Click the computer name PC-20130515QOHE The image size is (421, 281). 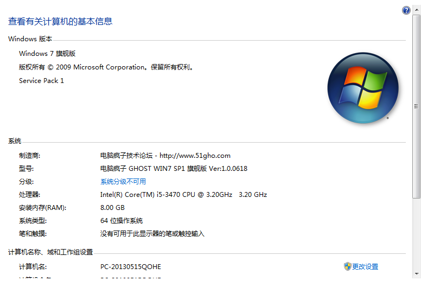click(131, 267)
